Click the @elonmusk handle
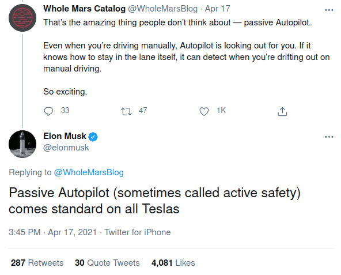The image size is (341, 275). [66, 148]
